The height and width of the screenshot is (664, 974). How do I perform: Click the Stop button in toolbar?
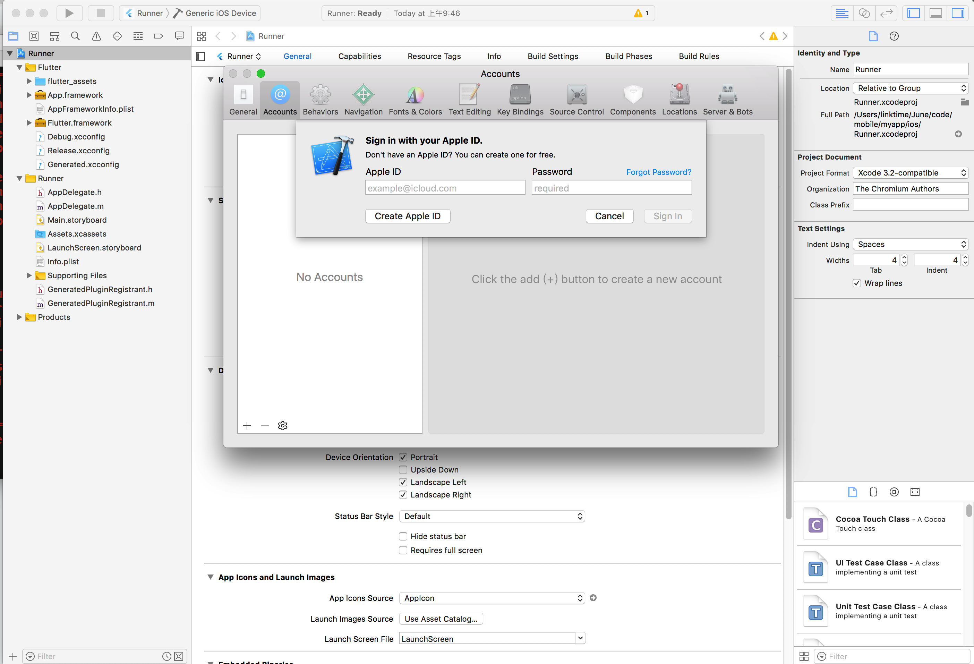tap(101, 13)
